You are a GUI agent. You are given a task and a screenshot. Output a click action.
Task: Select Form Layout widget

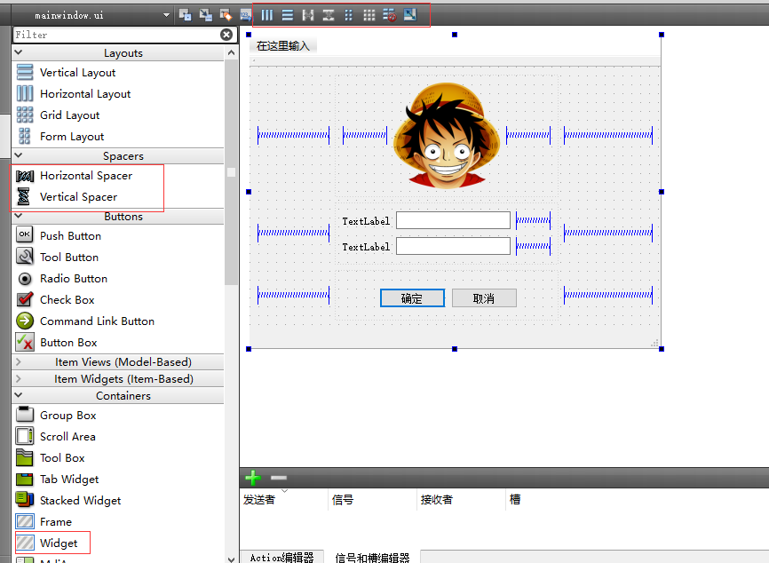pyautogui.click(x=60, y=136)
